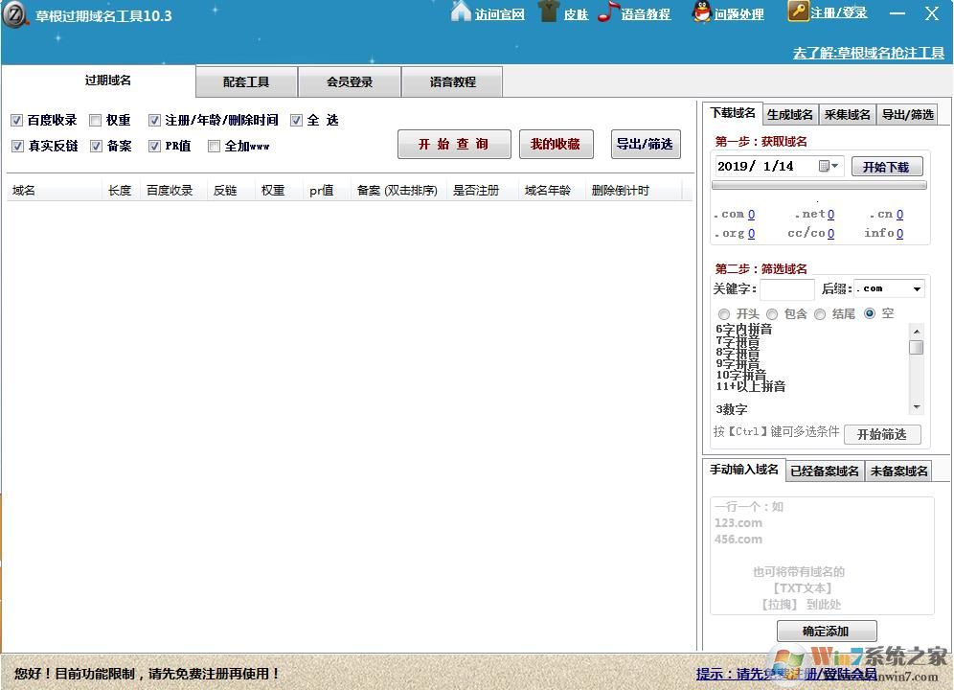This screenshot has width=954, height=690.
Task: Click the music note 语音教程 icon
Action: (x=607, y=12)
